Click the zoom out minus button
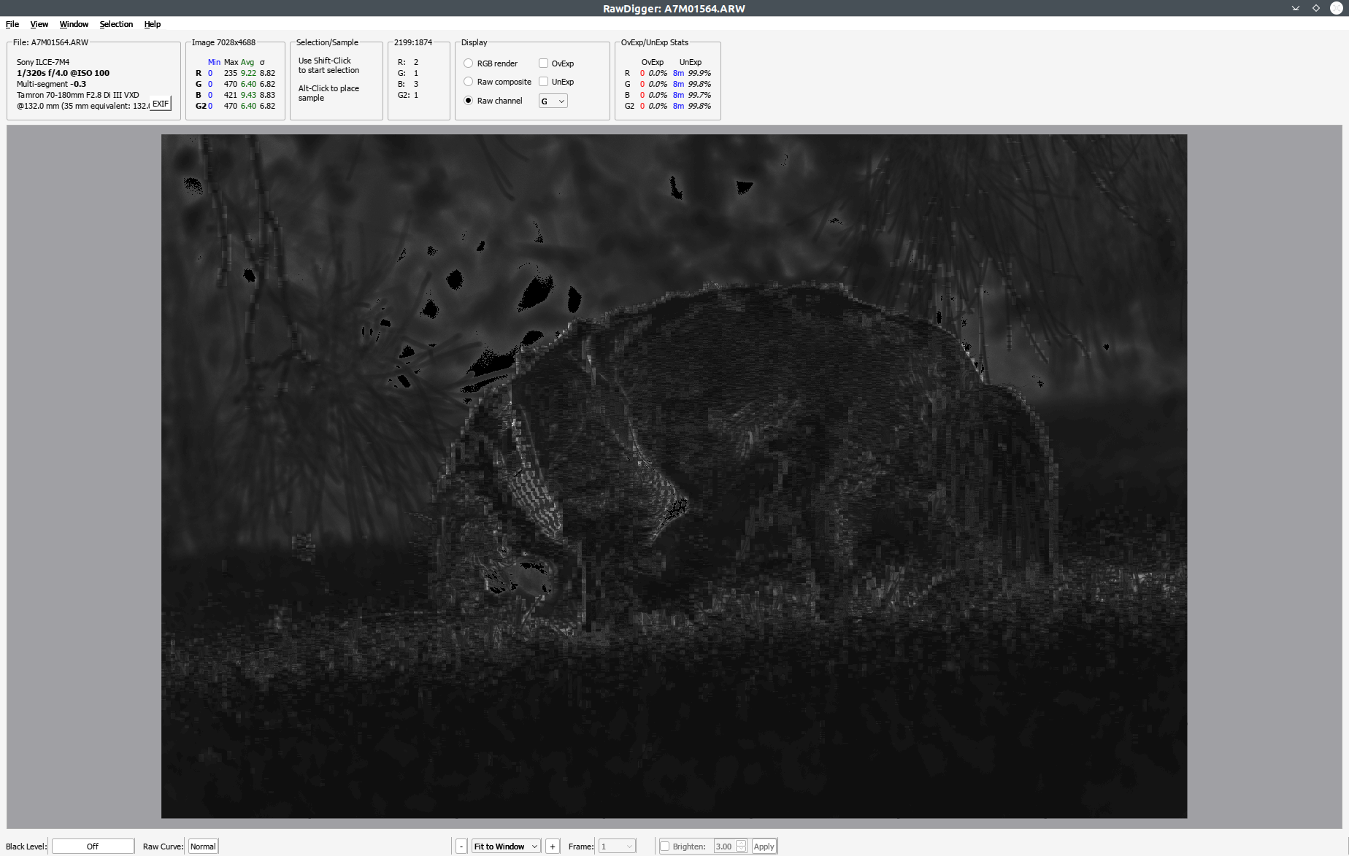 (461, 847)
